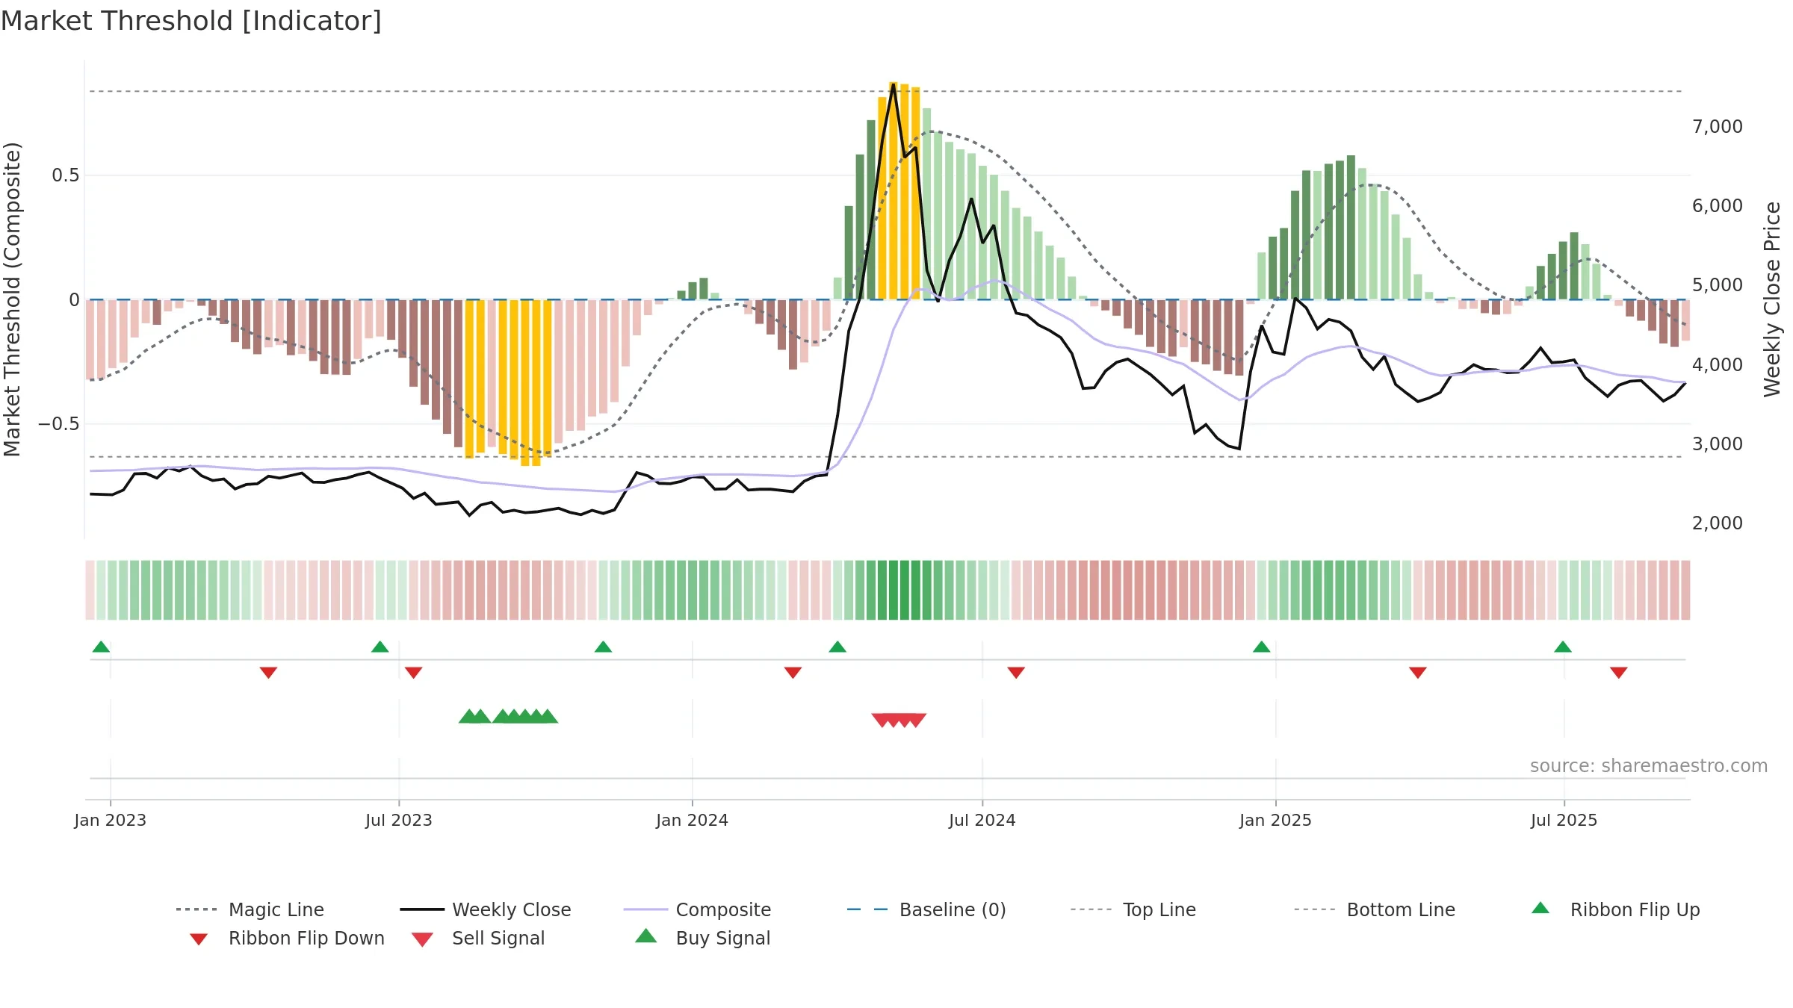
Task: Show or hide Buy Signal in legend
Action: 702,938
